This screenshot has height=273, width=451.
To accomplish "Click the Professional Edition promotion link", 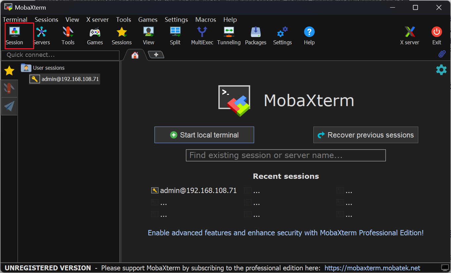I will coord(286,233).
